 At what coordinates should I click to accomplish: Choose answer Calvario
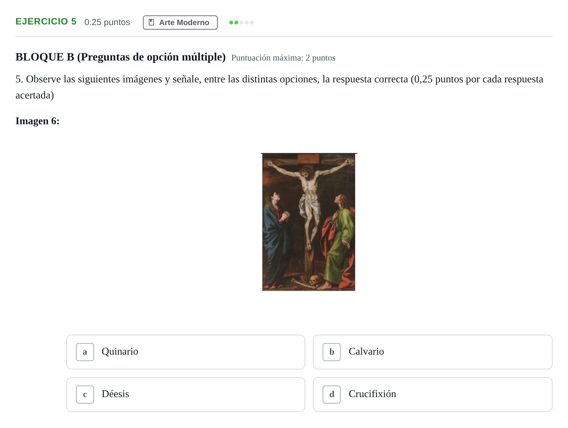(433, 352)
